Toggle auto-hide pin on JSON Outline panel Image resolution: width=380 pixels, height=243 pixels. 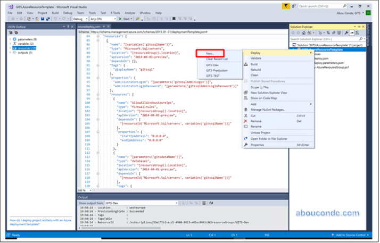click(67, 26)
